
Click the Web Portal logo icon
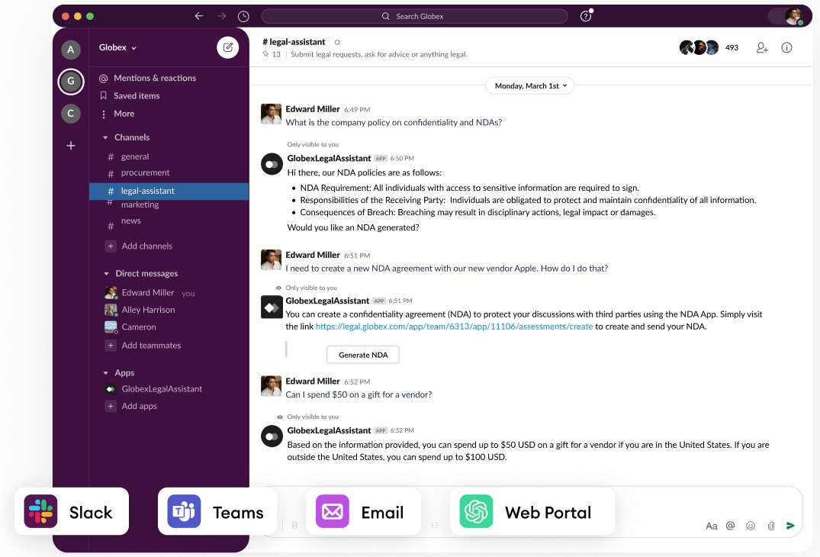point(476,511)
